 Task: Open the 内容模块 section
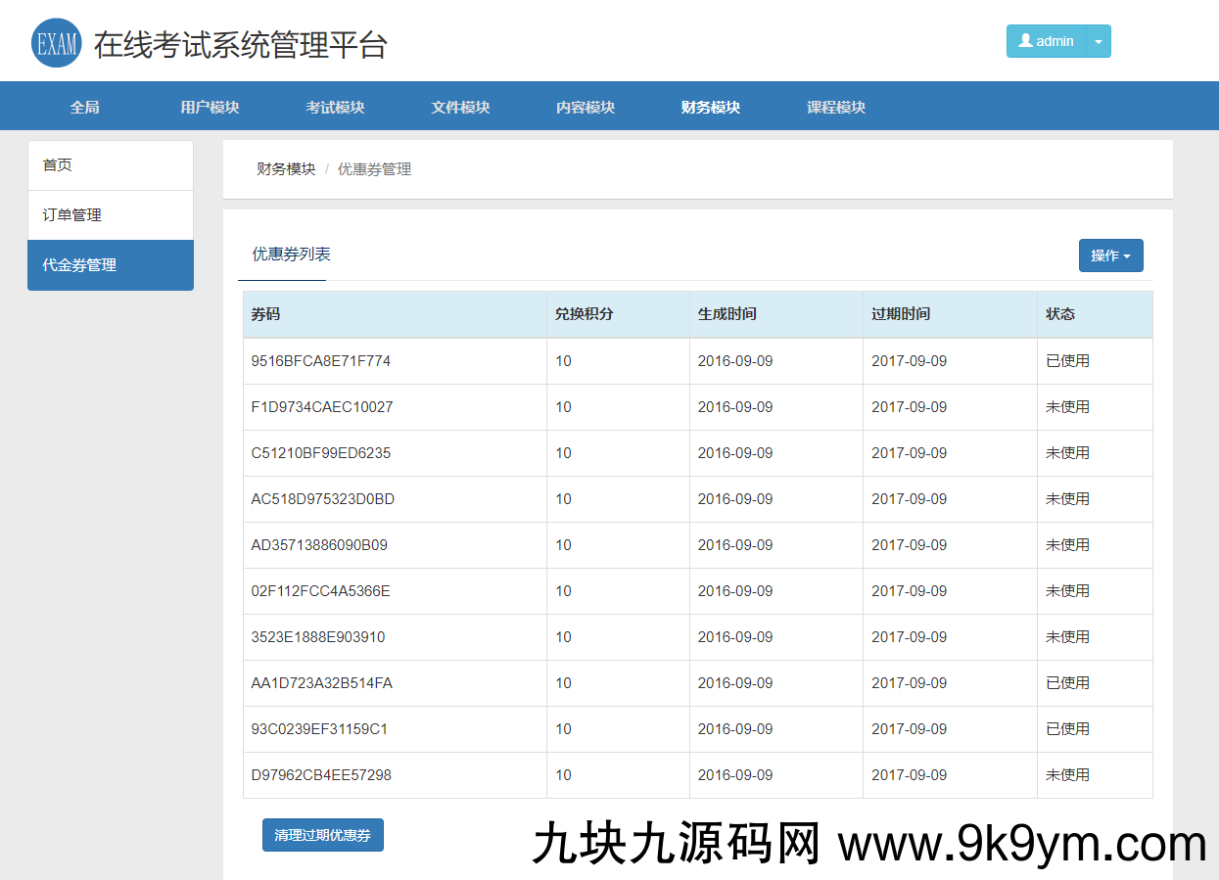(585, 108)
